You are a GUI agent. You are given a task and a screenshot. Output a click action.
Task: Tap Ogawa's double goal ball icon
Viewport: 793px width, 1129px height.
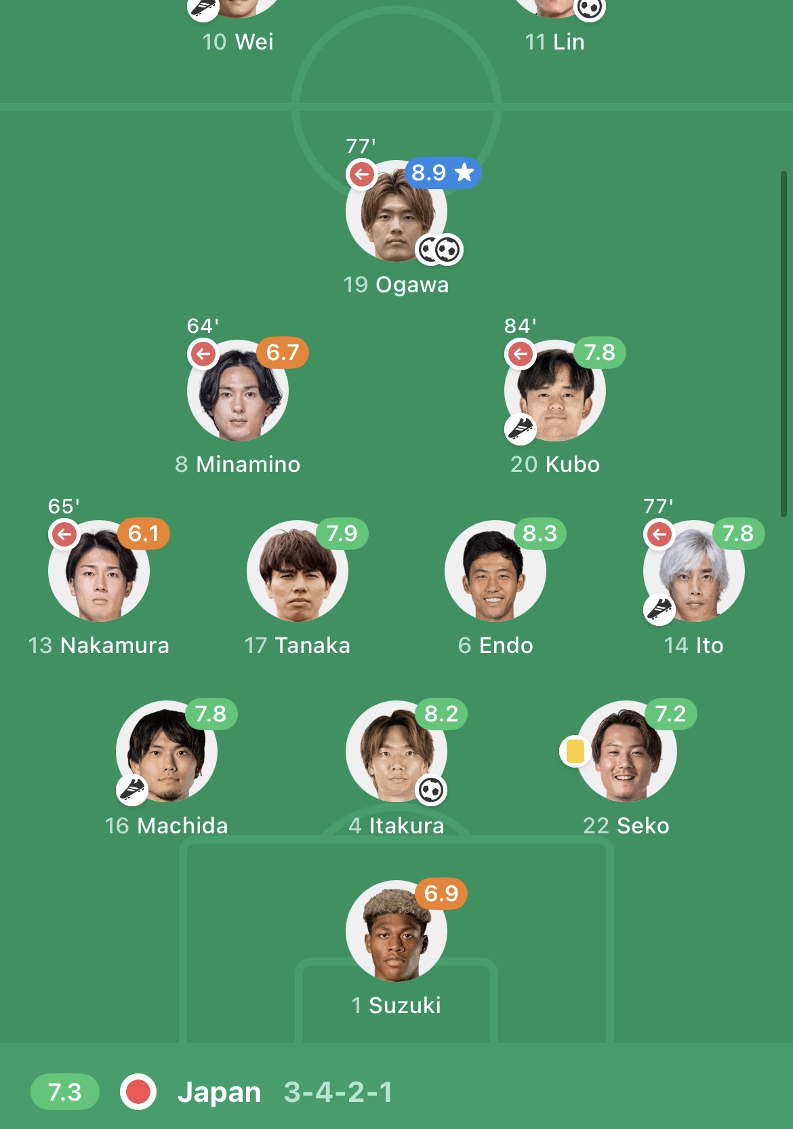click(x=440, y=250)
